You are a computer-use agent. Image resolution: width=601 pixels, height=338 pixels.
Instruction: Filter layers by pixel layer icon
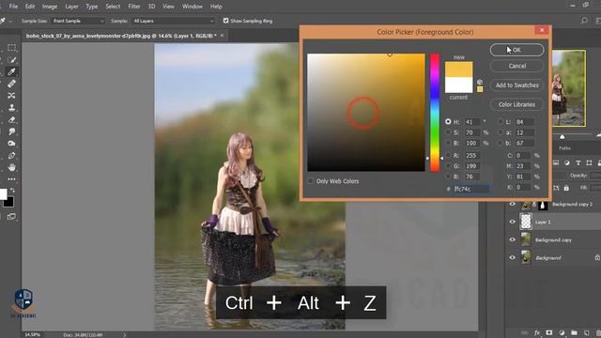[556, 162]
